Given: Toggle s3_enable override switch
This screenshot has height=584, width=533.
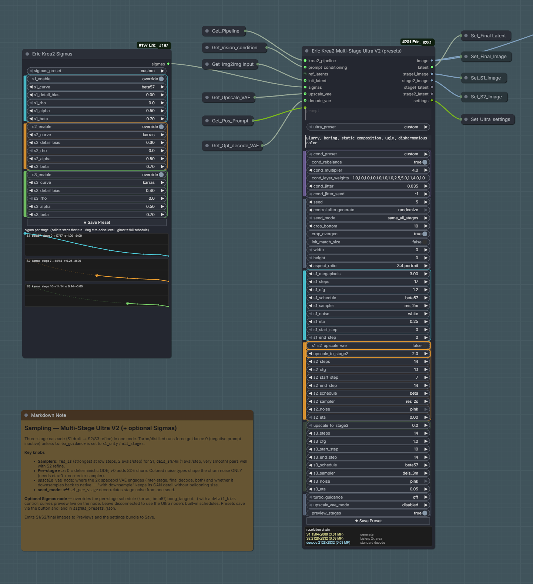Looking at the screenshot, I should [161, 175].
